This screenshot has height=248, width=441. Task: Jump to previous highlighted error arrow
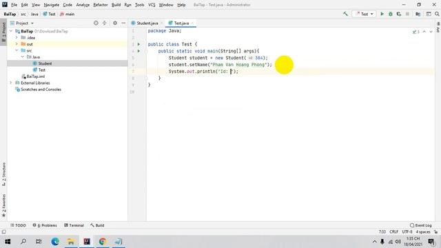click(x=424, y=32)
